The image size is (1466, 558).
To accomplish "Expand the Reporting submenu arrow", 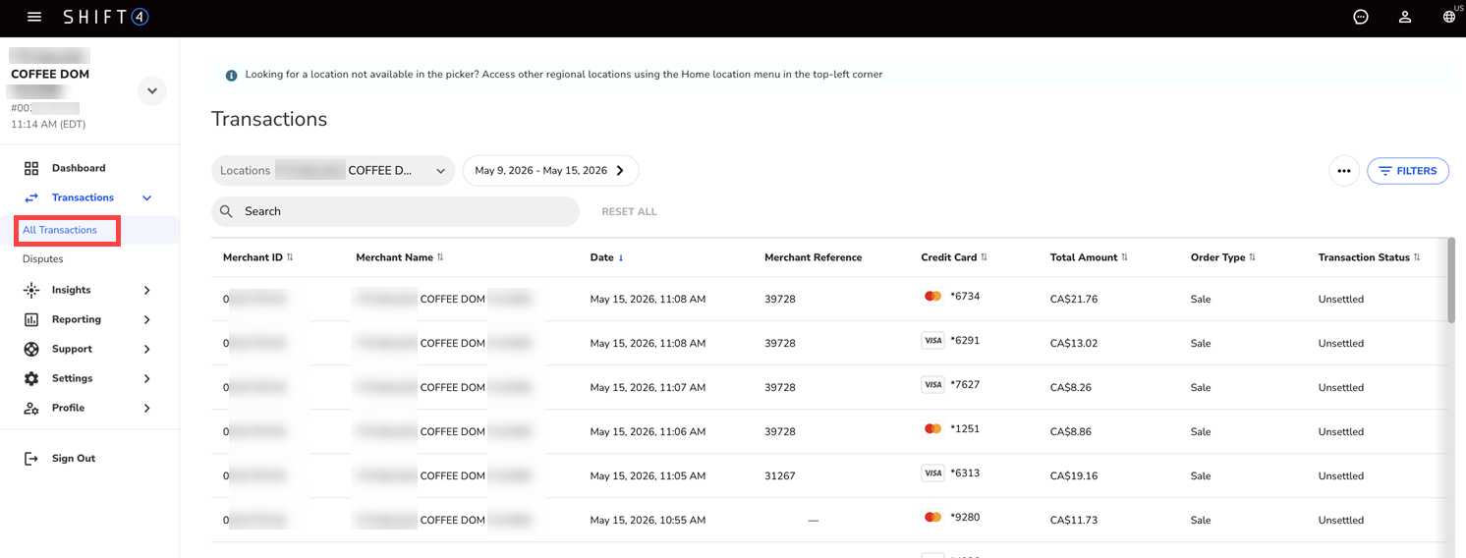I will pyautogui.click(x=147, y=319).
